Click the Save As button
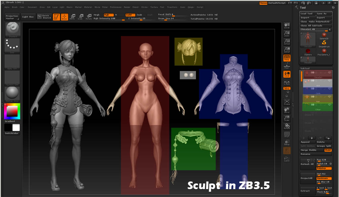The image size is (339, 197). pos(324,14)
